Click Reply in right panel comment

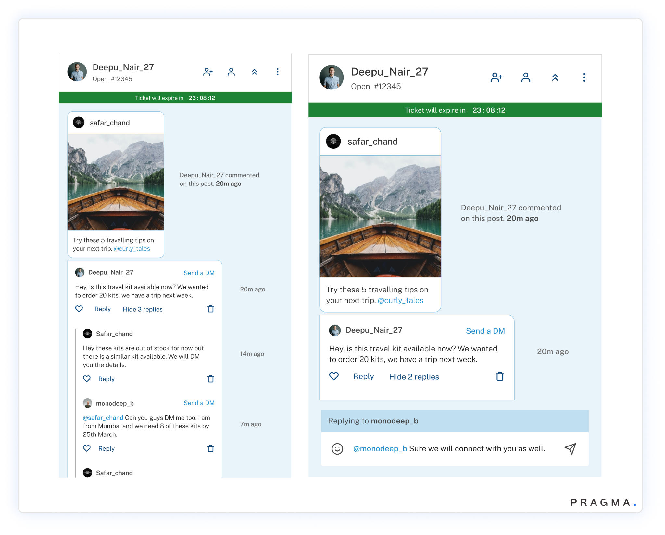pos(364,376)
